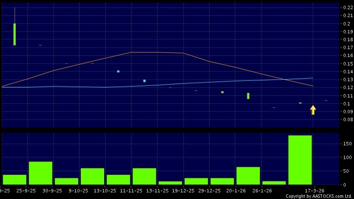Click the 30-9-25 date label

(54, 191)
